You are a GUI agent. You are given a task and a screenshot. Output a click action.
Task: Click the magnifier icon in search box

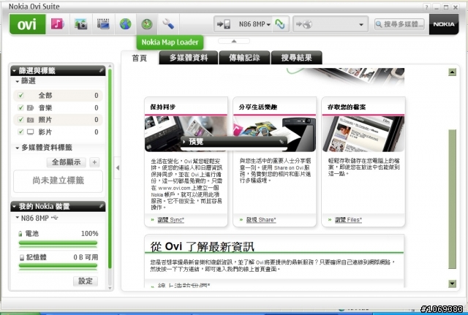pos(379,24)
